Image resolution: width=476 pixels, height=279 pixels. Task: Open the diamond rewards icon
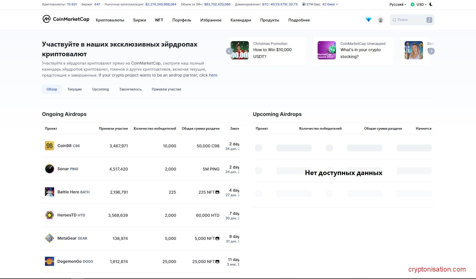369,20
